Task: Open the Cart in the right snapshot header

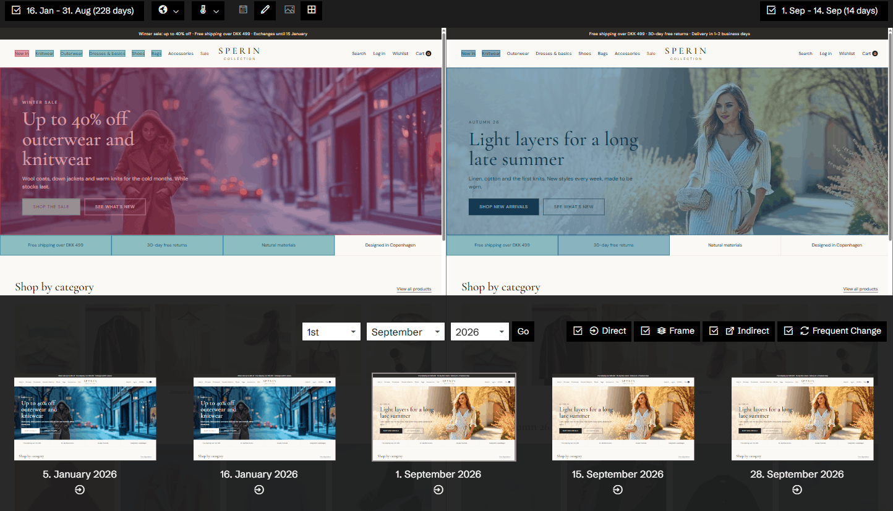Action: [870, 54]
